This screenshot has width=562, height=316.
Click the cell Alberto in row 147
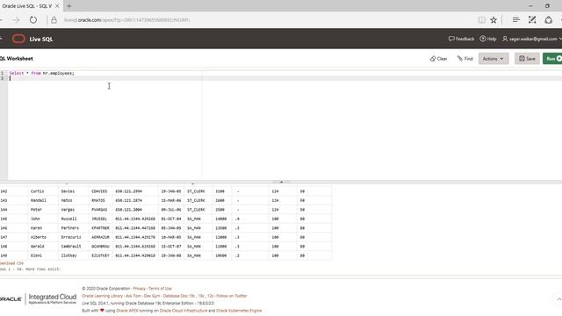point(39,237)
